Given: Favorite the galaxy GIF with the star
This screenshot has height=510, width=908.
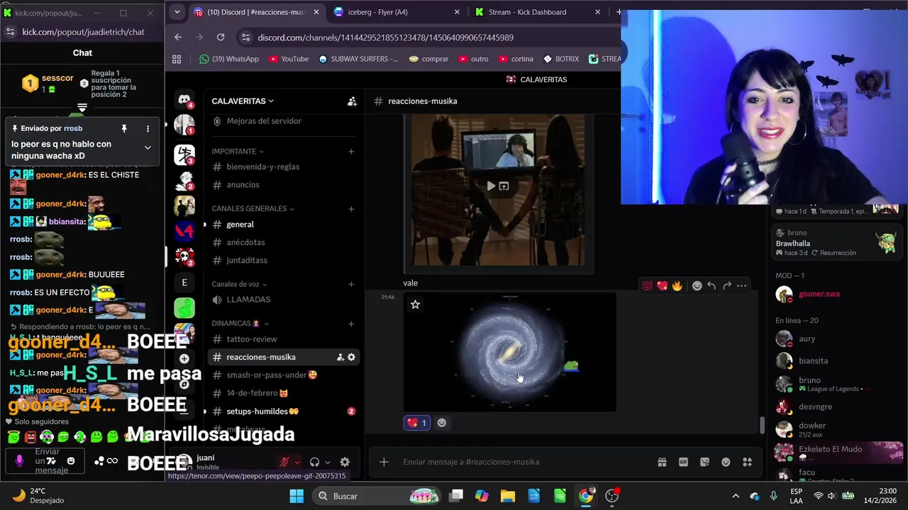Looking at the screenshot, I should (416, 305).
